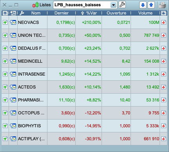The image size is (169, 152).
Task: Select the INTRASENSE name cell
Action: click(32, 74)
